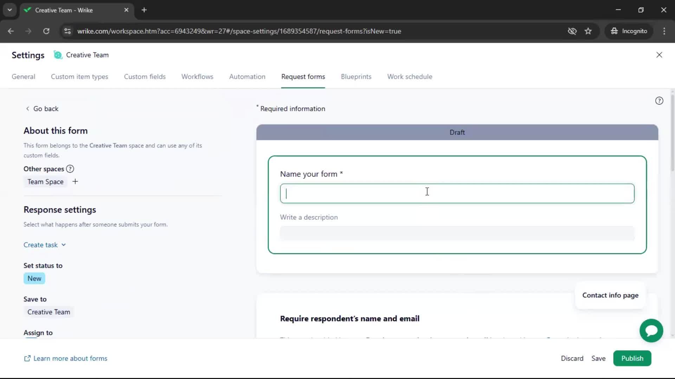Publish the form

(632, 358)
